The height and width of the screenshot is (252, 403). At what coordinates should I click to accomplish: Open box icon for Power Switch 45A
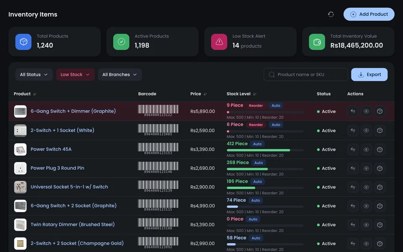click(x=379, y=150)
